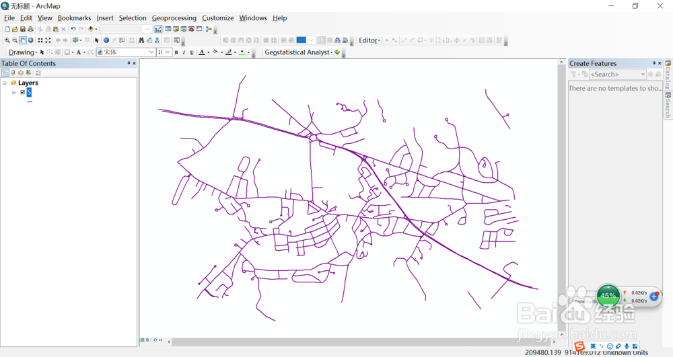Open the Table Of Contents window icon
Viewport: 673px width, 357px height.
pos(168,29)
